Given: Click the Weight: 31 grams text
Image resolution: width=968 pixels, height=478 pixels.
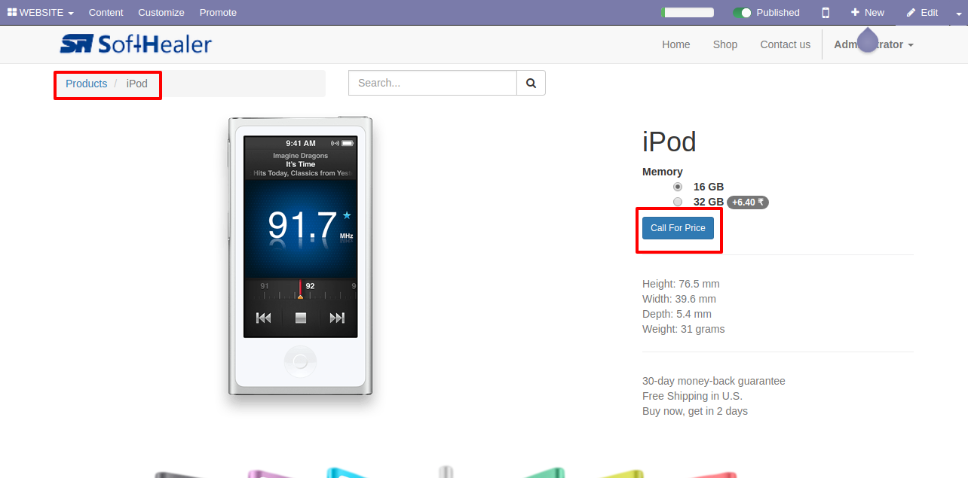Looking at the screenshot, I should pyautogui.click(x=684, y=329).
